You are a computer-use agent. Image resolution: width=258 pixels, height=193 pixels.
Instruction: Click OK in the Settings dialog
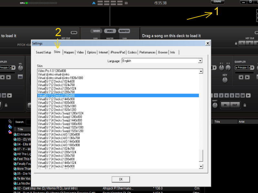121,179
